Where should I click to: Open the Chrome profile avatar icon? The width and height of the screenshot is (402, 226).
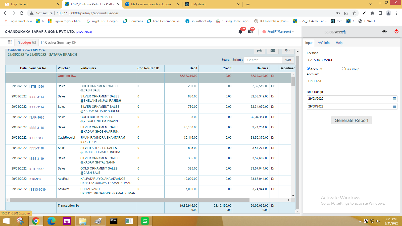[x=388, y=13]
